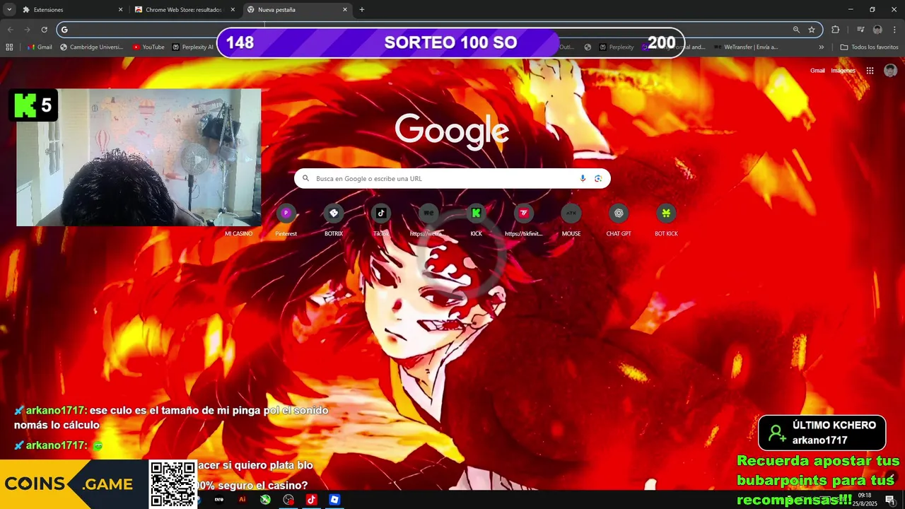905x509 pixels.
Task: Close the Extensiones tab
Action: click(120, 10)
